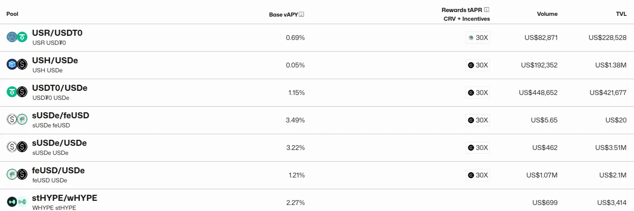
Task: Click the 30X reward badge for USR/USDT0
Action: pos(478,38)
